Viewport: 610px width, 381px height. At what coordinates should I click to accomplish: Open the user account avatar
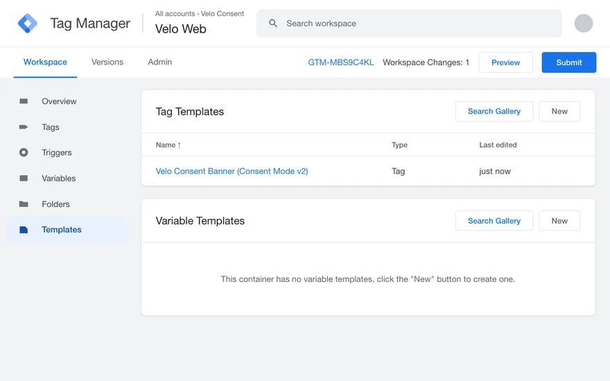coord(584,24)
